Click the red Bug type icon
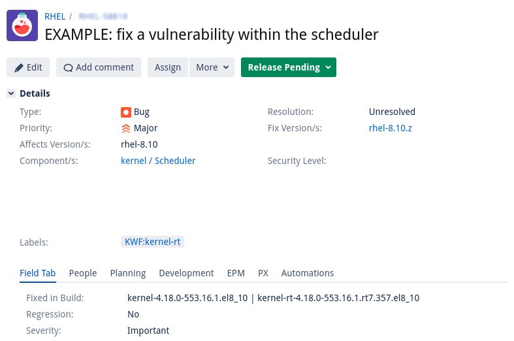 126,112
